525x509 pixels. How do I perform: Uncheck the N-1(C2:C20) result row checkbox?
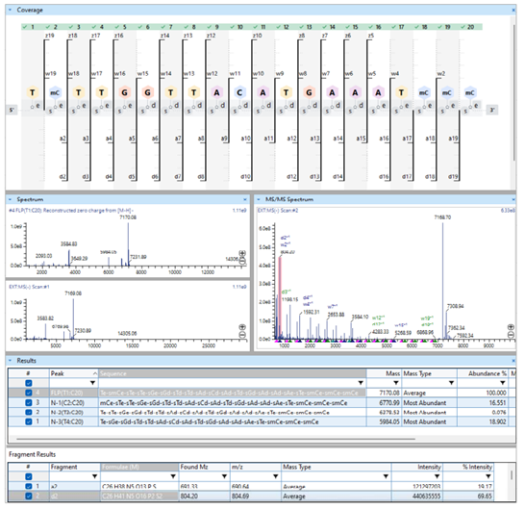point(29,403)
